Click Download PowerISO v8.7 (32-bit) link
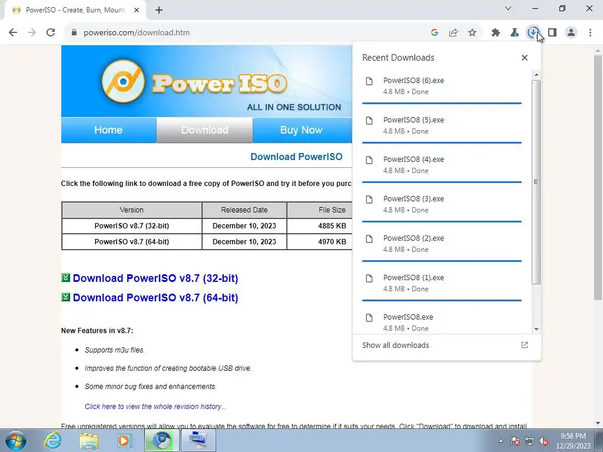Screen dimensions: 603x452 click(155, 278)
